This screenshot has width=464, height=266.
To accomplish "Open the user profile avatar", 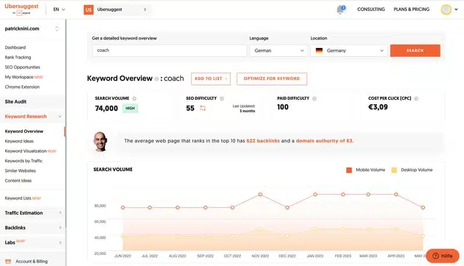I will tap(446, 9).
